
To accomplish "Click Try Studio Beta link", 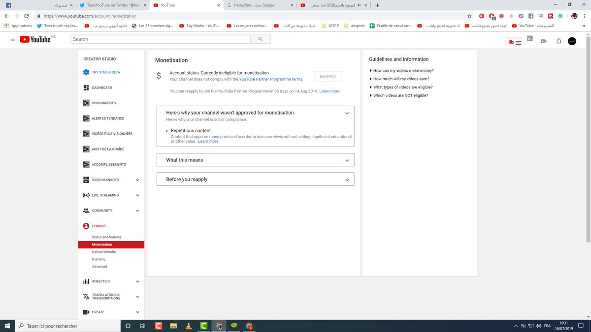I will 106,72.
